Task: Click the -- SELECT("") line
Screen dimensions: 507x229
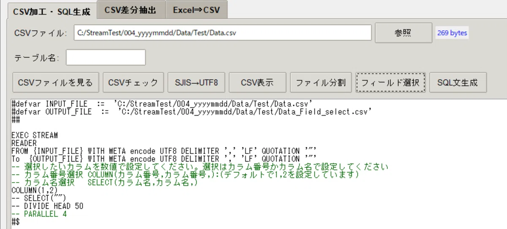Action: pyautogui.click(x=39, y=198)
